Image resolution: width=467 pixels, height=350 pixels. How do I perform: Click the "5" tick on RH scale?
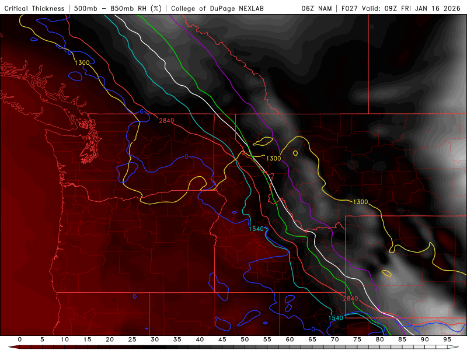[x=42, y=339]
